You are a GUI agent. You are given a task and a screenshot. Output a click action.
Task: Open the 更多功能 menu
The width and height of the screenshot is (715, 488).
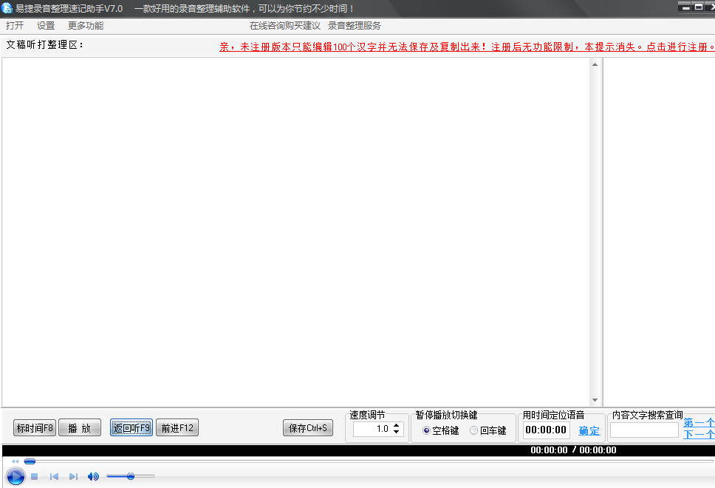pos(83,24)
